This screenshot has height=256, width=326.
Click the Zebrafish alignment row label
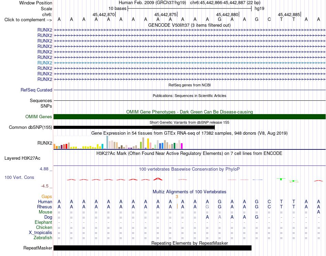[43, 238]
